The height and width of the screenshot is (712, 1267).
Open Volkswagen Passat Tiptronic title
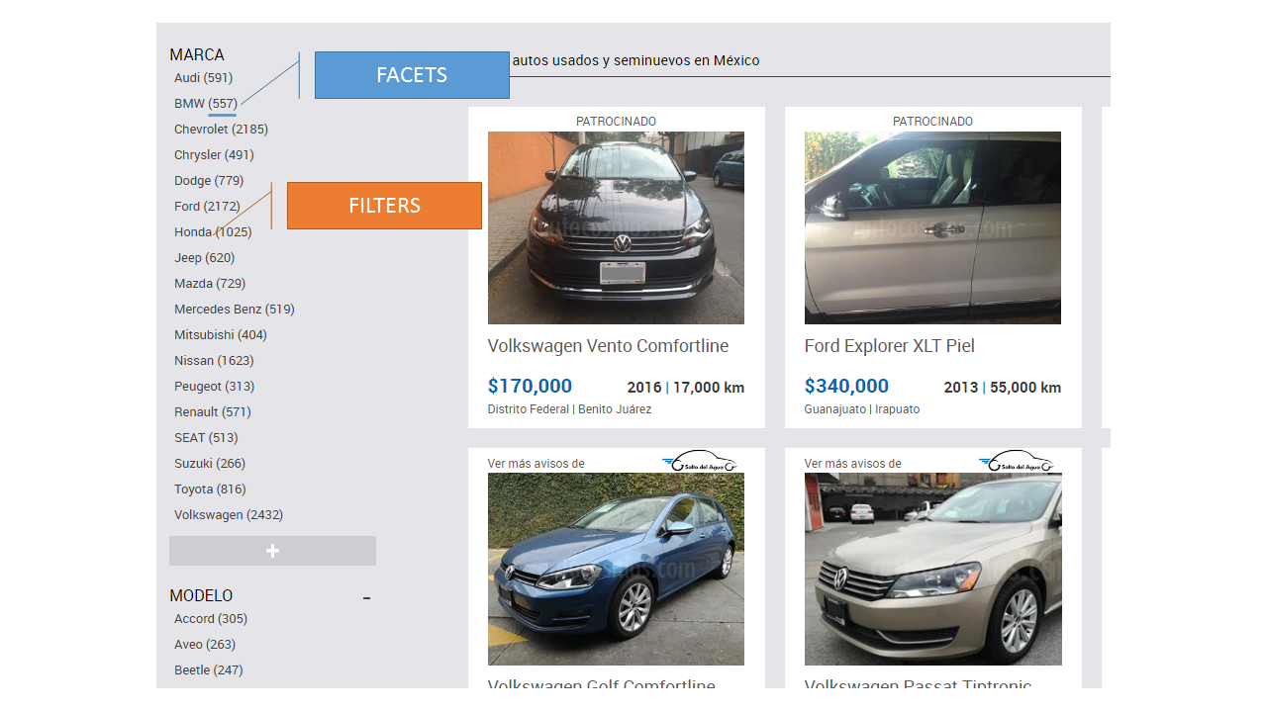(919, 683)
